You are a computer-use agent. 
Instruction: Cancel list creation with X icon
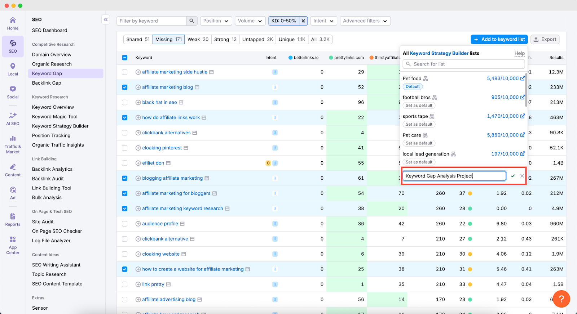522,176
